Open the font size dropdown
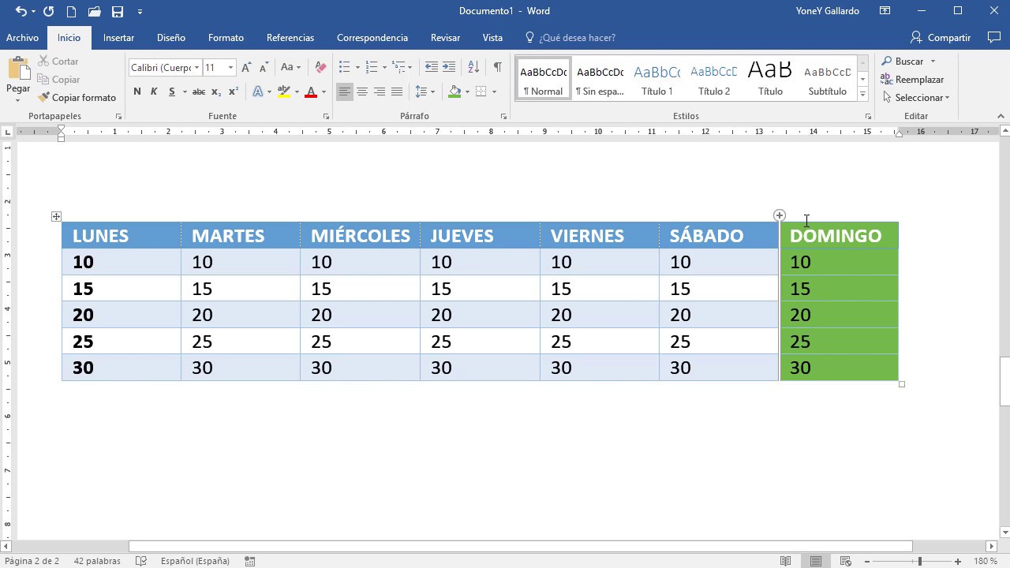 click(x=230, y=68)
